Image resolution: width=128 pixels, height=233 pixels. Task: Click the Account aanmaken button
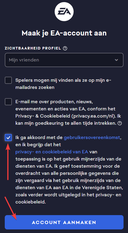pos(64,222)
